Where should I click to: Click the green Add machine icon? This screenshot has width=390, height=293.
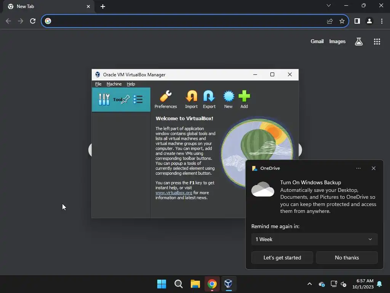pos(244,96)
